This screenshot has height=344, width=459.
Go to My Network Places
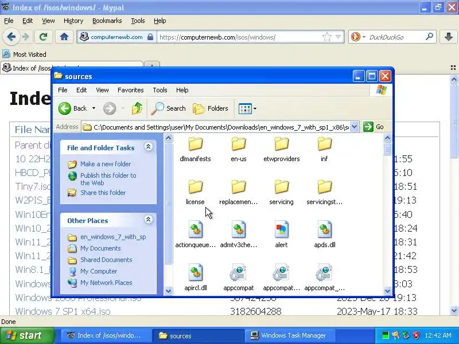pyautogui.click(x=106, y=283)
